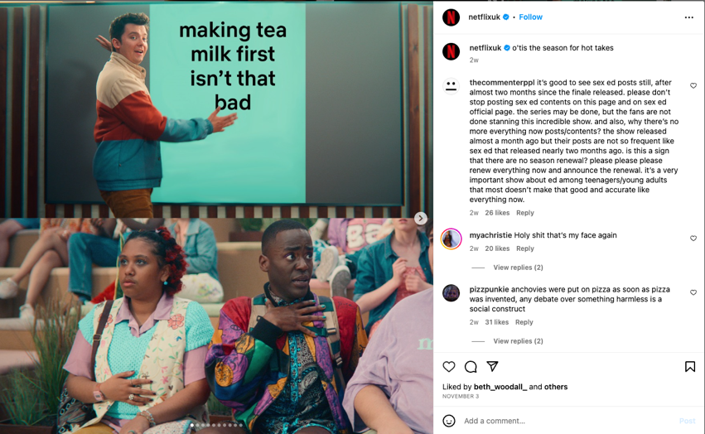This screenshot has height=434, width=705.
Task: Open the emoji picker in the comment box
Action: click(x=449, y=421)
